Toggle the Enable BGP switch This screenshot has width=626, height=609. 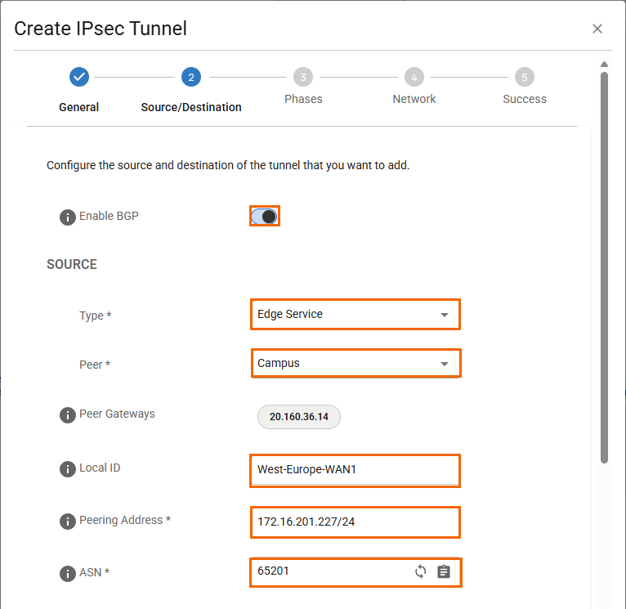tap(265, 217)
